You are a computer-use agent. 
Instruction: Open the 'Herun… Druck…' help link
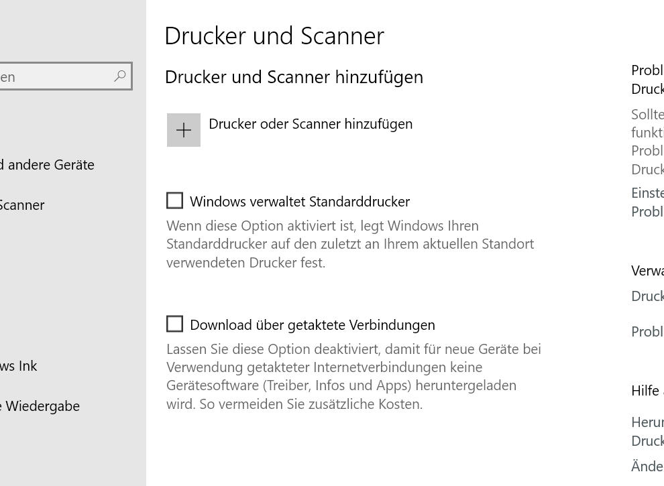pyautogui.click(x=648, y=432)
